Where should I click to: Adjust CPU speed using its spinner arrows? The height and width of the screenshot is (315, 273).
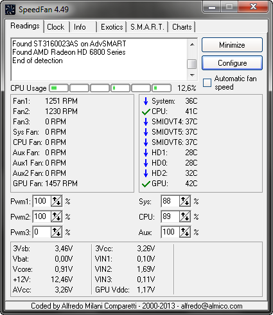[185, 216]
